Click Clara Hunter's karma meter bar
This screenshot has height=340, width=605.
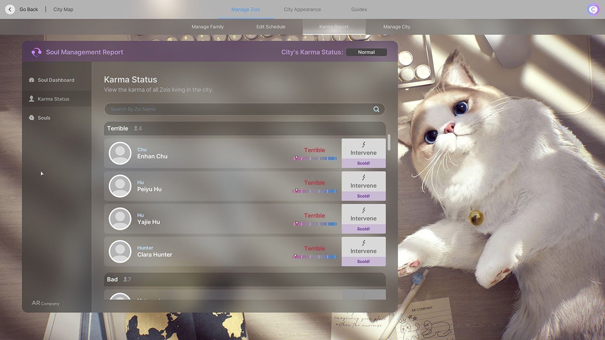315,256
